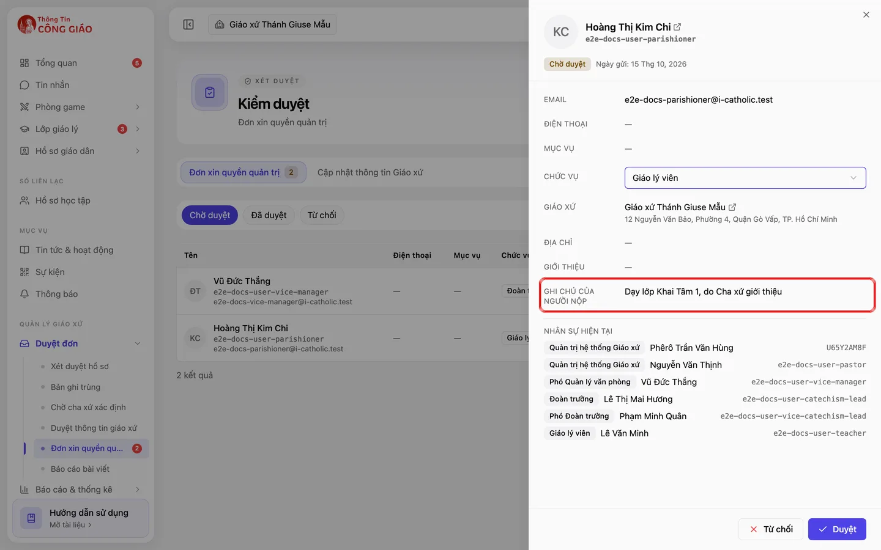Select the Đơn xin quyền quản trị tab
This screenshot has height=550, width=881.
click(x=243, y=172)
